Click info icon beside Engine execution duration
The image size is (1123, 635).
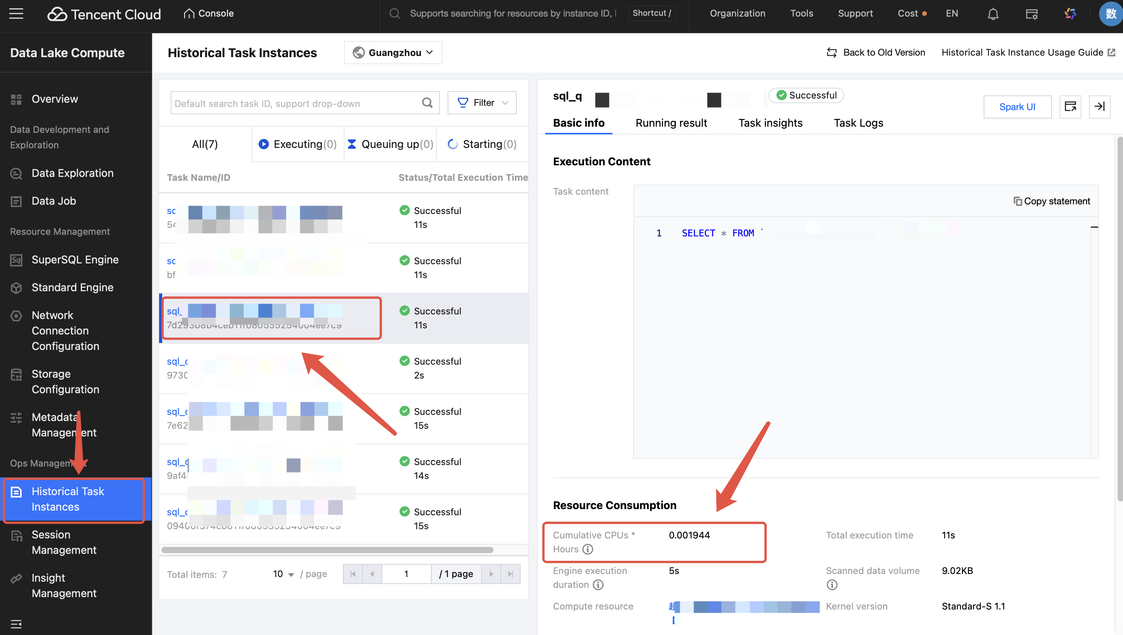pos(598,584)
